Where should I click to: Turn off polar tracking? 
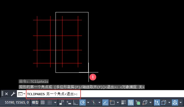click(x=83, y=103)
